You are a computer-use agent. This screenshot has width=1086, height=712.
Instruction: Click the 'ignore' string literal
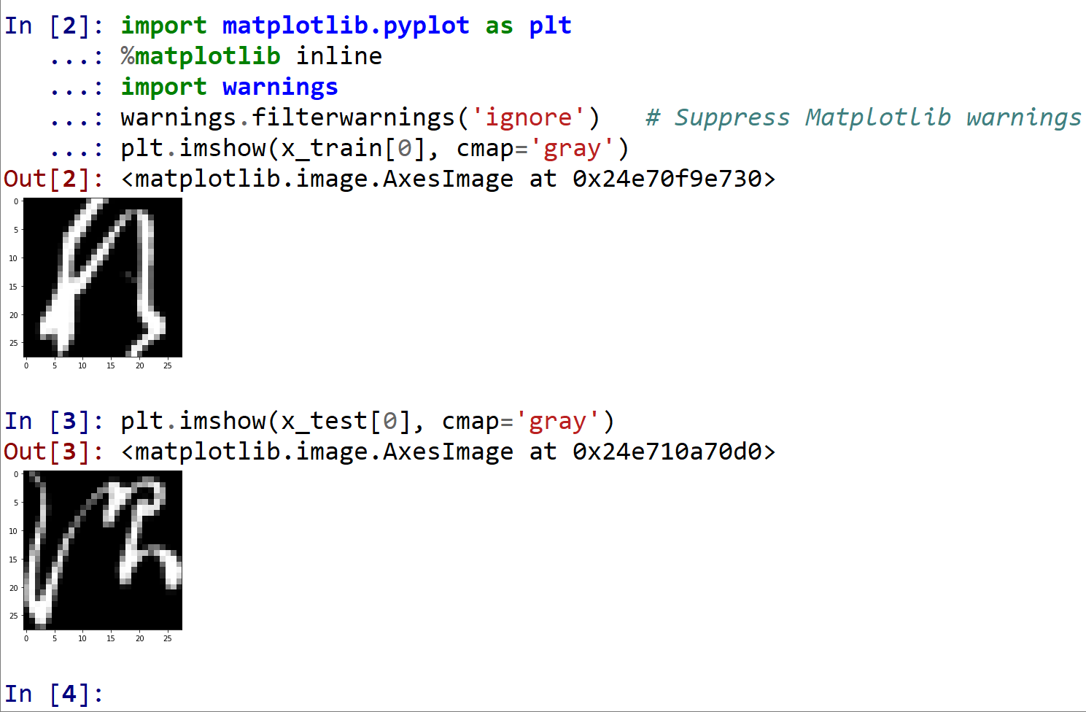coord(528,117)
